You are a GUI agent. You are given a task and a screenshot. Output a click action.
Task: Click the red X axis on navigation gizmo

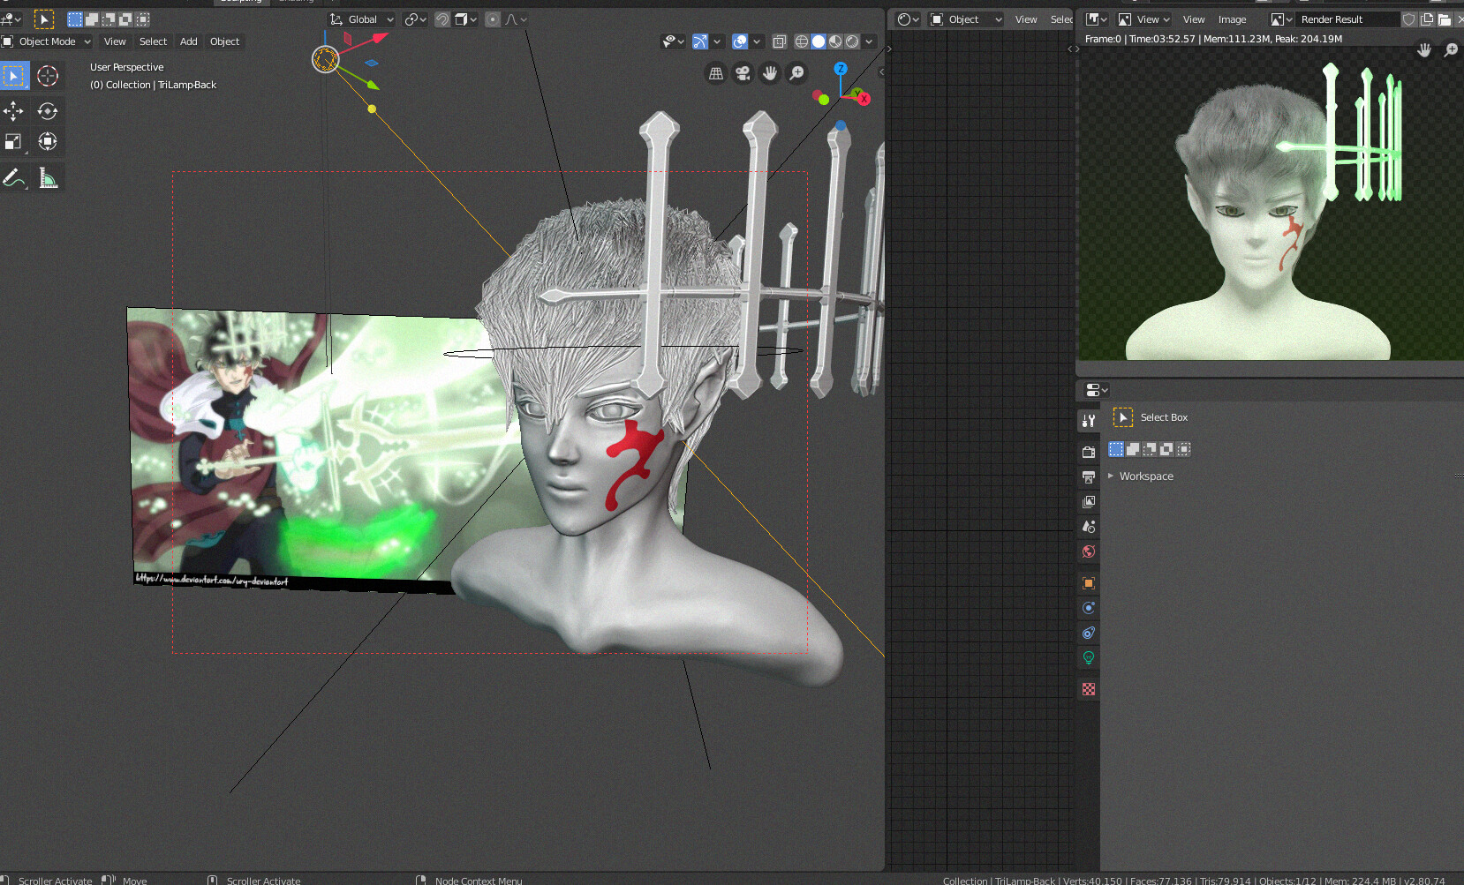point(864,99)
